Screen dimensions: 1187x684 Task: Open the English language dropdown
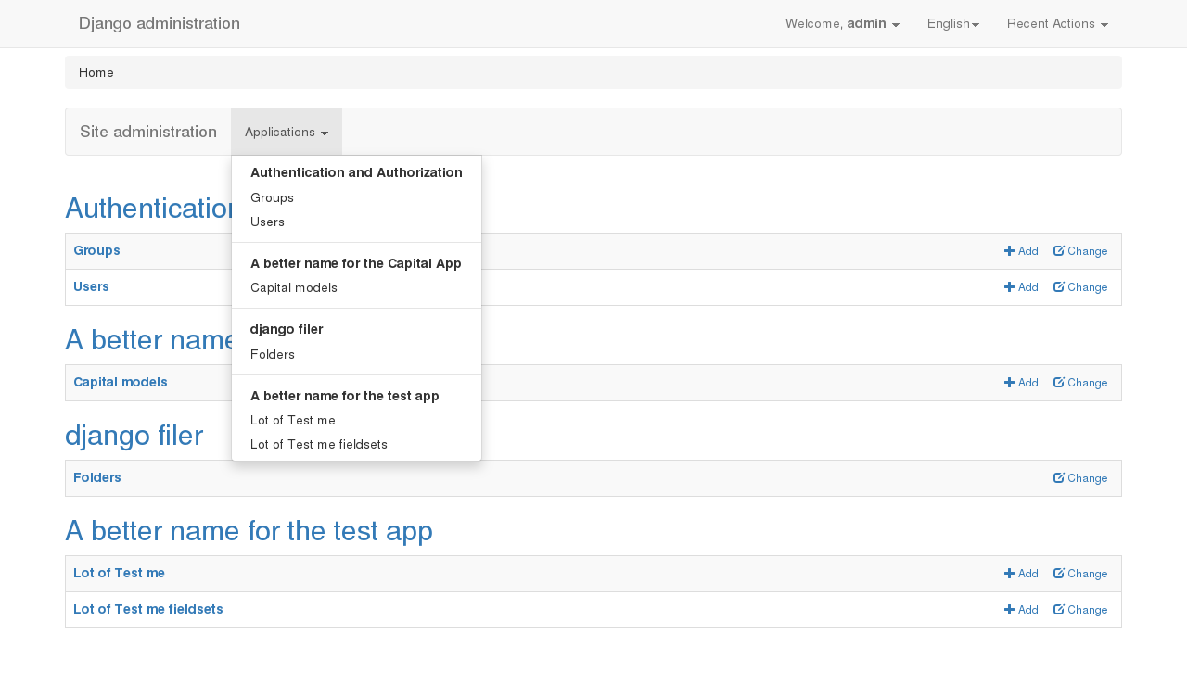(x=953, y=23)
